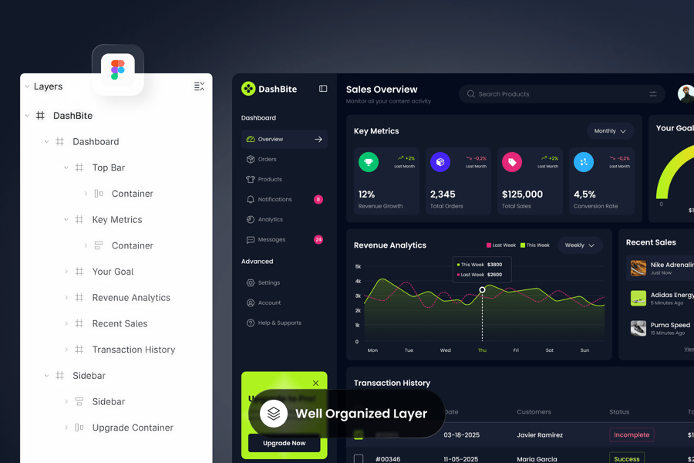The width and height of the screenshot is (694, 463).
Task: Click the collapse-all layers icon
Action: click(199, 86)
